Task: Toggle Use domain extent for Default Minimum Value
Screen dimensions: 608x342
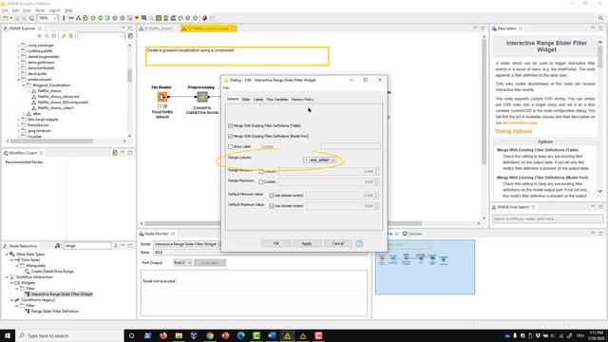Action: (272, 196)
